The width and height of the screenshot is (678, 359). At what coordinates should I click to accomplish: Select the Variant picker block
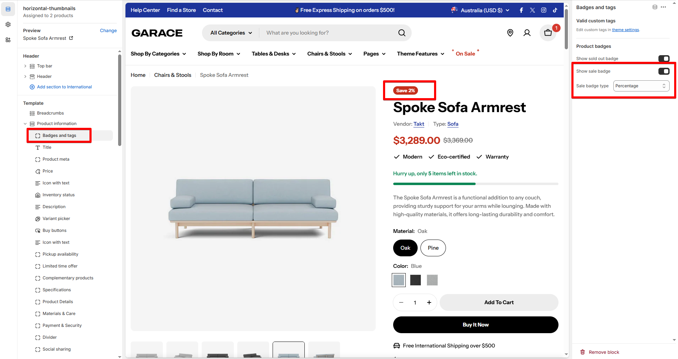(56, 219)
